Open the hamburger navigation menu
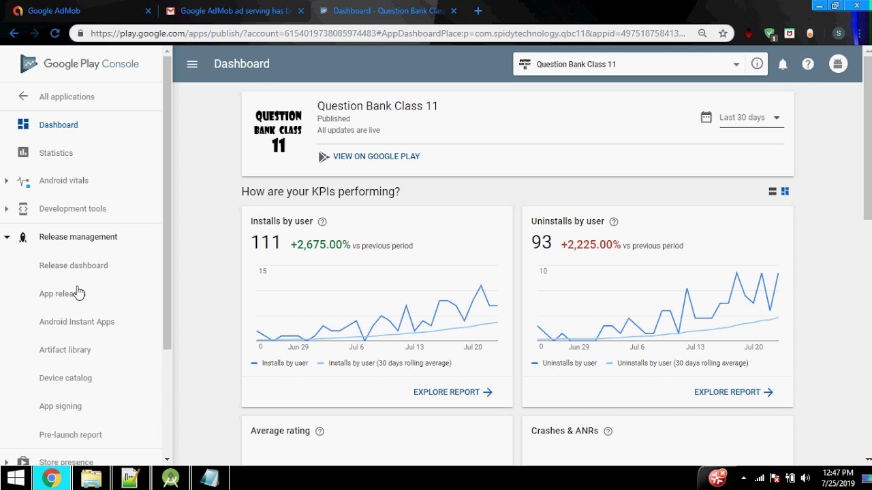Viewport: 872px width, 490px height. point(192,64)
